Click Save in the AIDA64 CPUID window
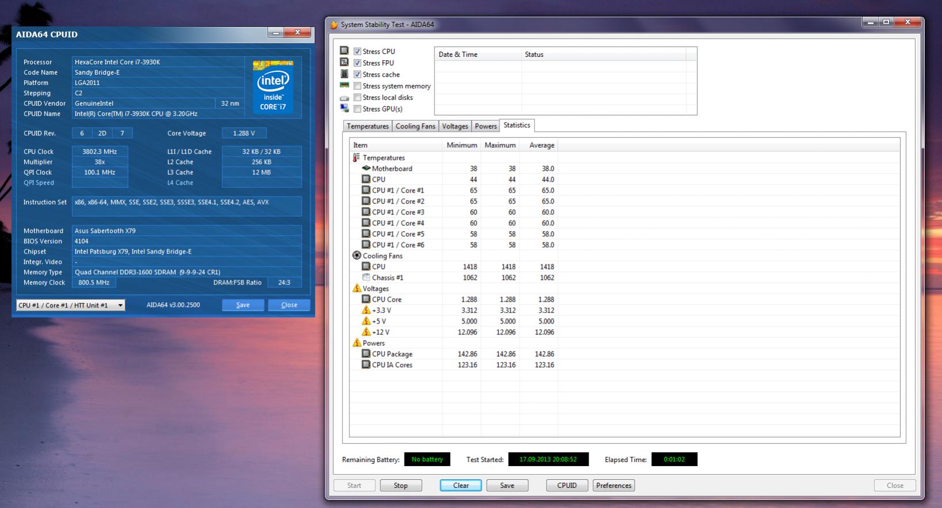942x508 pixels. pyautogui.click(x=243, y=305)
